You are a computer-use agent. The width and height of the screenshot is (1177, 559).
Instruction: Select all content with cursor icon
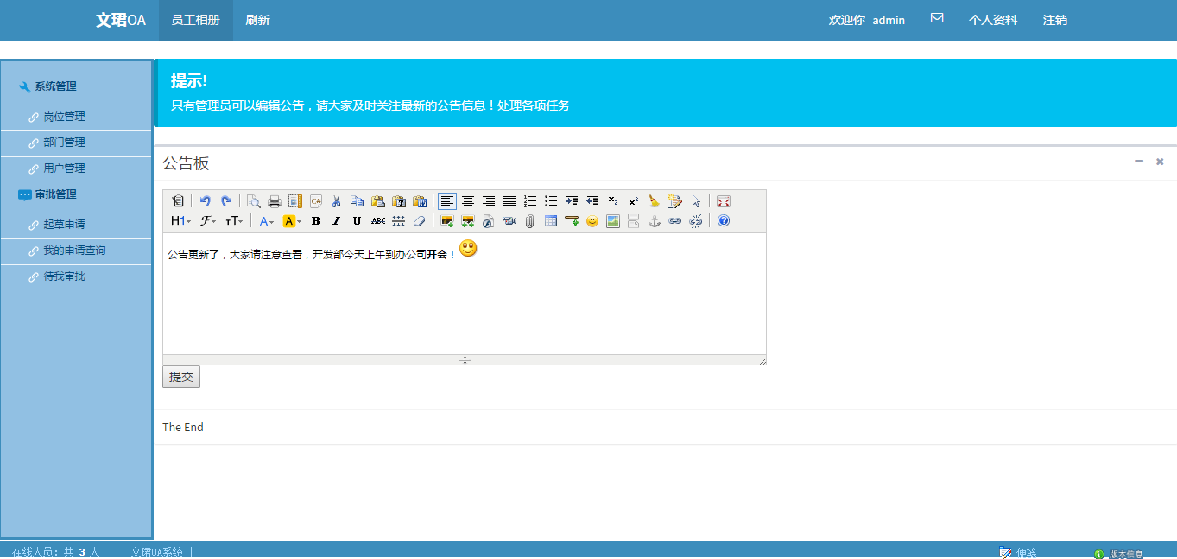coord(696,201)
